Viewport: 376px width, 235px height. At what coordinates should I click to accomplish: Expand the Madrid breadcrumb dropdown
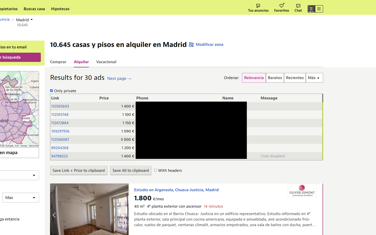tap(24, 20)
